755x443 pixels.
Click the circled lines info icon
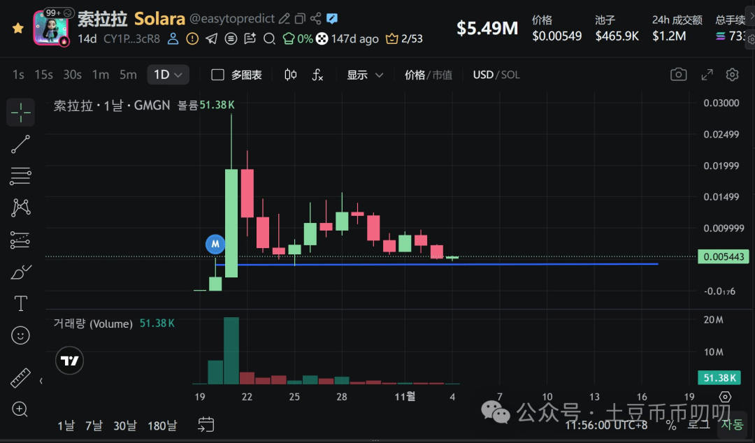pos(231,38)
